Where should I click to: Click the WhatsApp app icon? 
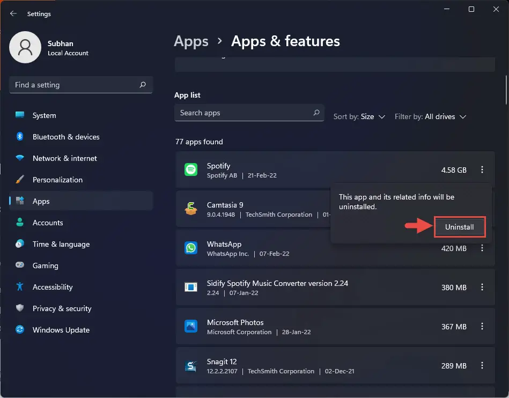coord(191,248)
